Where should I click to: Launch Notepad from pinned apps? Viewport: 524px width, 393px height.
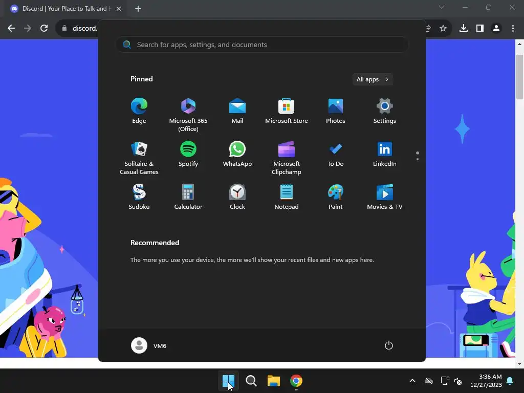[287, 197]
